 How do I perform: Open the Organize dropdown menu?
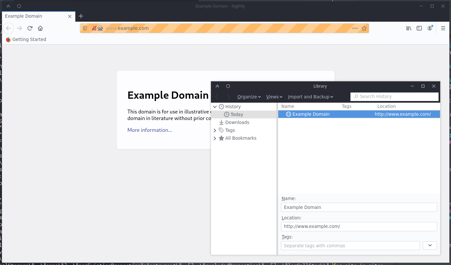coord(249,97)
